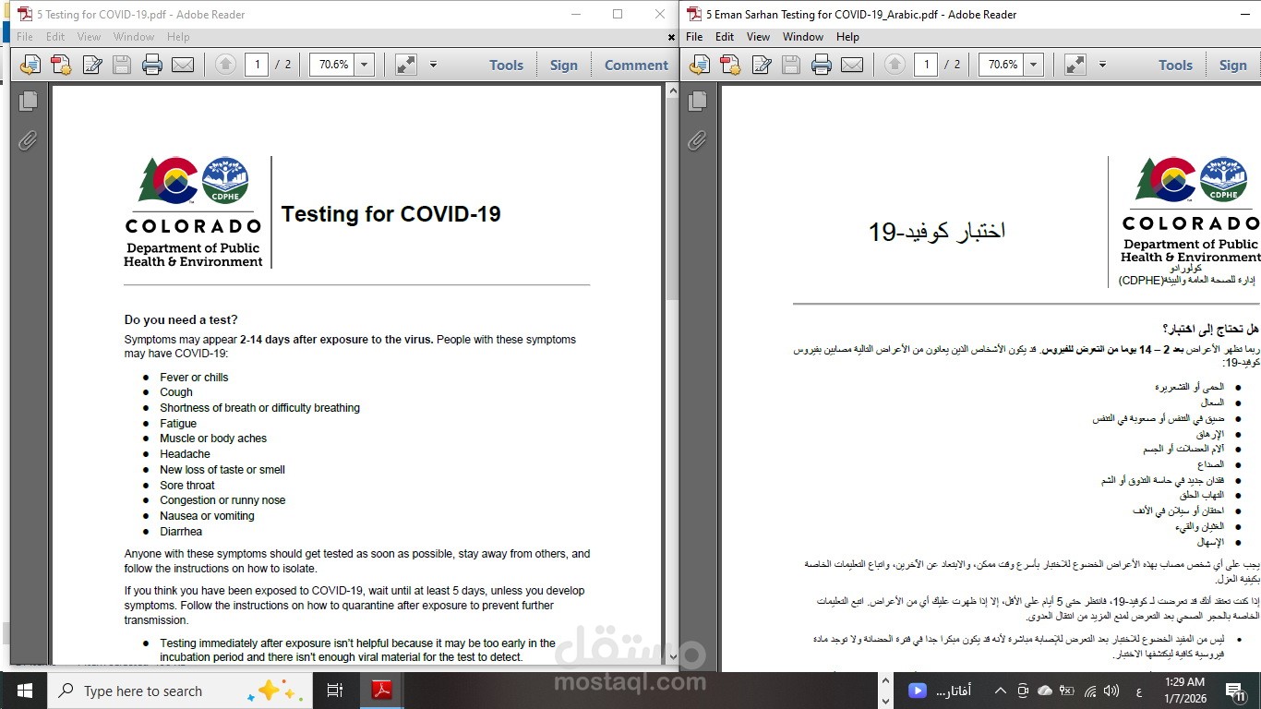Open the notification center icon
Screen dimensions: 1261x709
[x=1236, y=691]
